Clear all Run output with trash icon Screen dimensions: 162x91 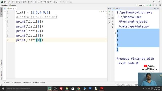(x=113, y=27)
